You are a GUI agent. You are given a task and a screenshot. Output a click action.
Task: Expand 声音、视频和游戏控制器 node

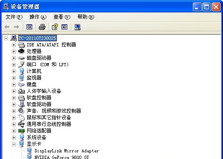pos(14,111)
